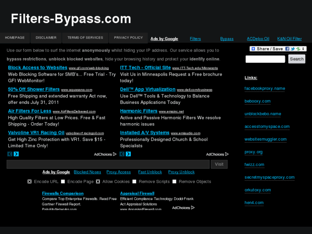Open 50% Off Shower Filters ad
This screenshot has height=234, width=312.
click(x=34, y=89)
